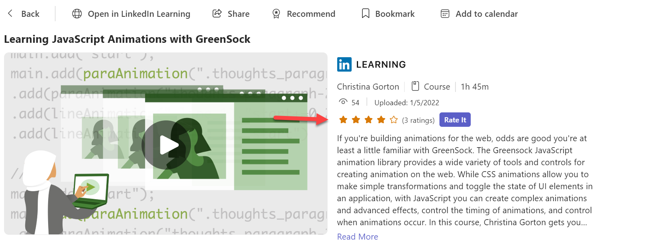Expand description with Read More
Image resolution: width=672 pixels, height=244 pixels.
tap(358, 236)
